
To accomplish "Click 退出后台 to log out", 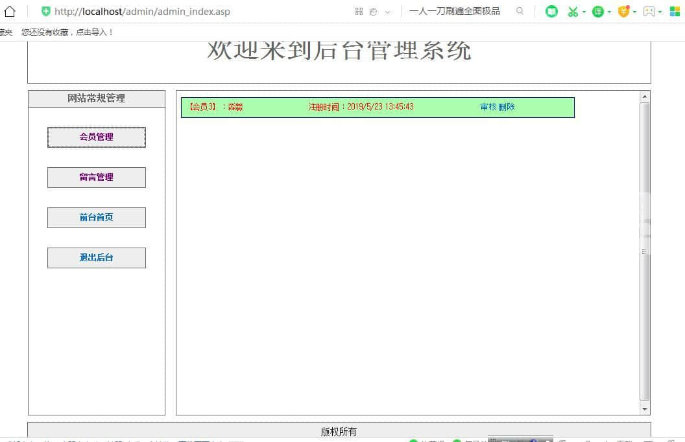I will [x=96, y=258].
